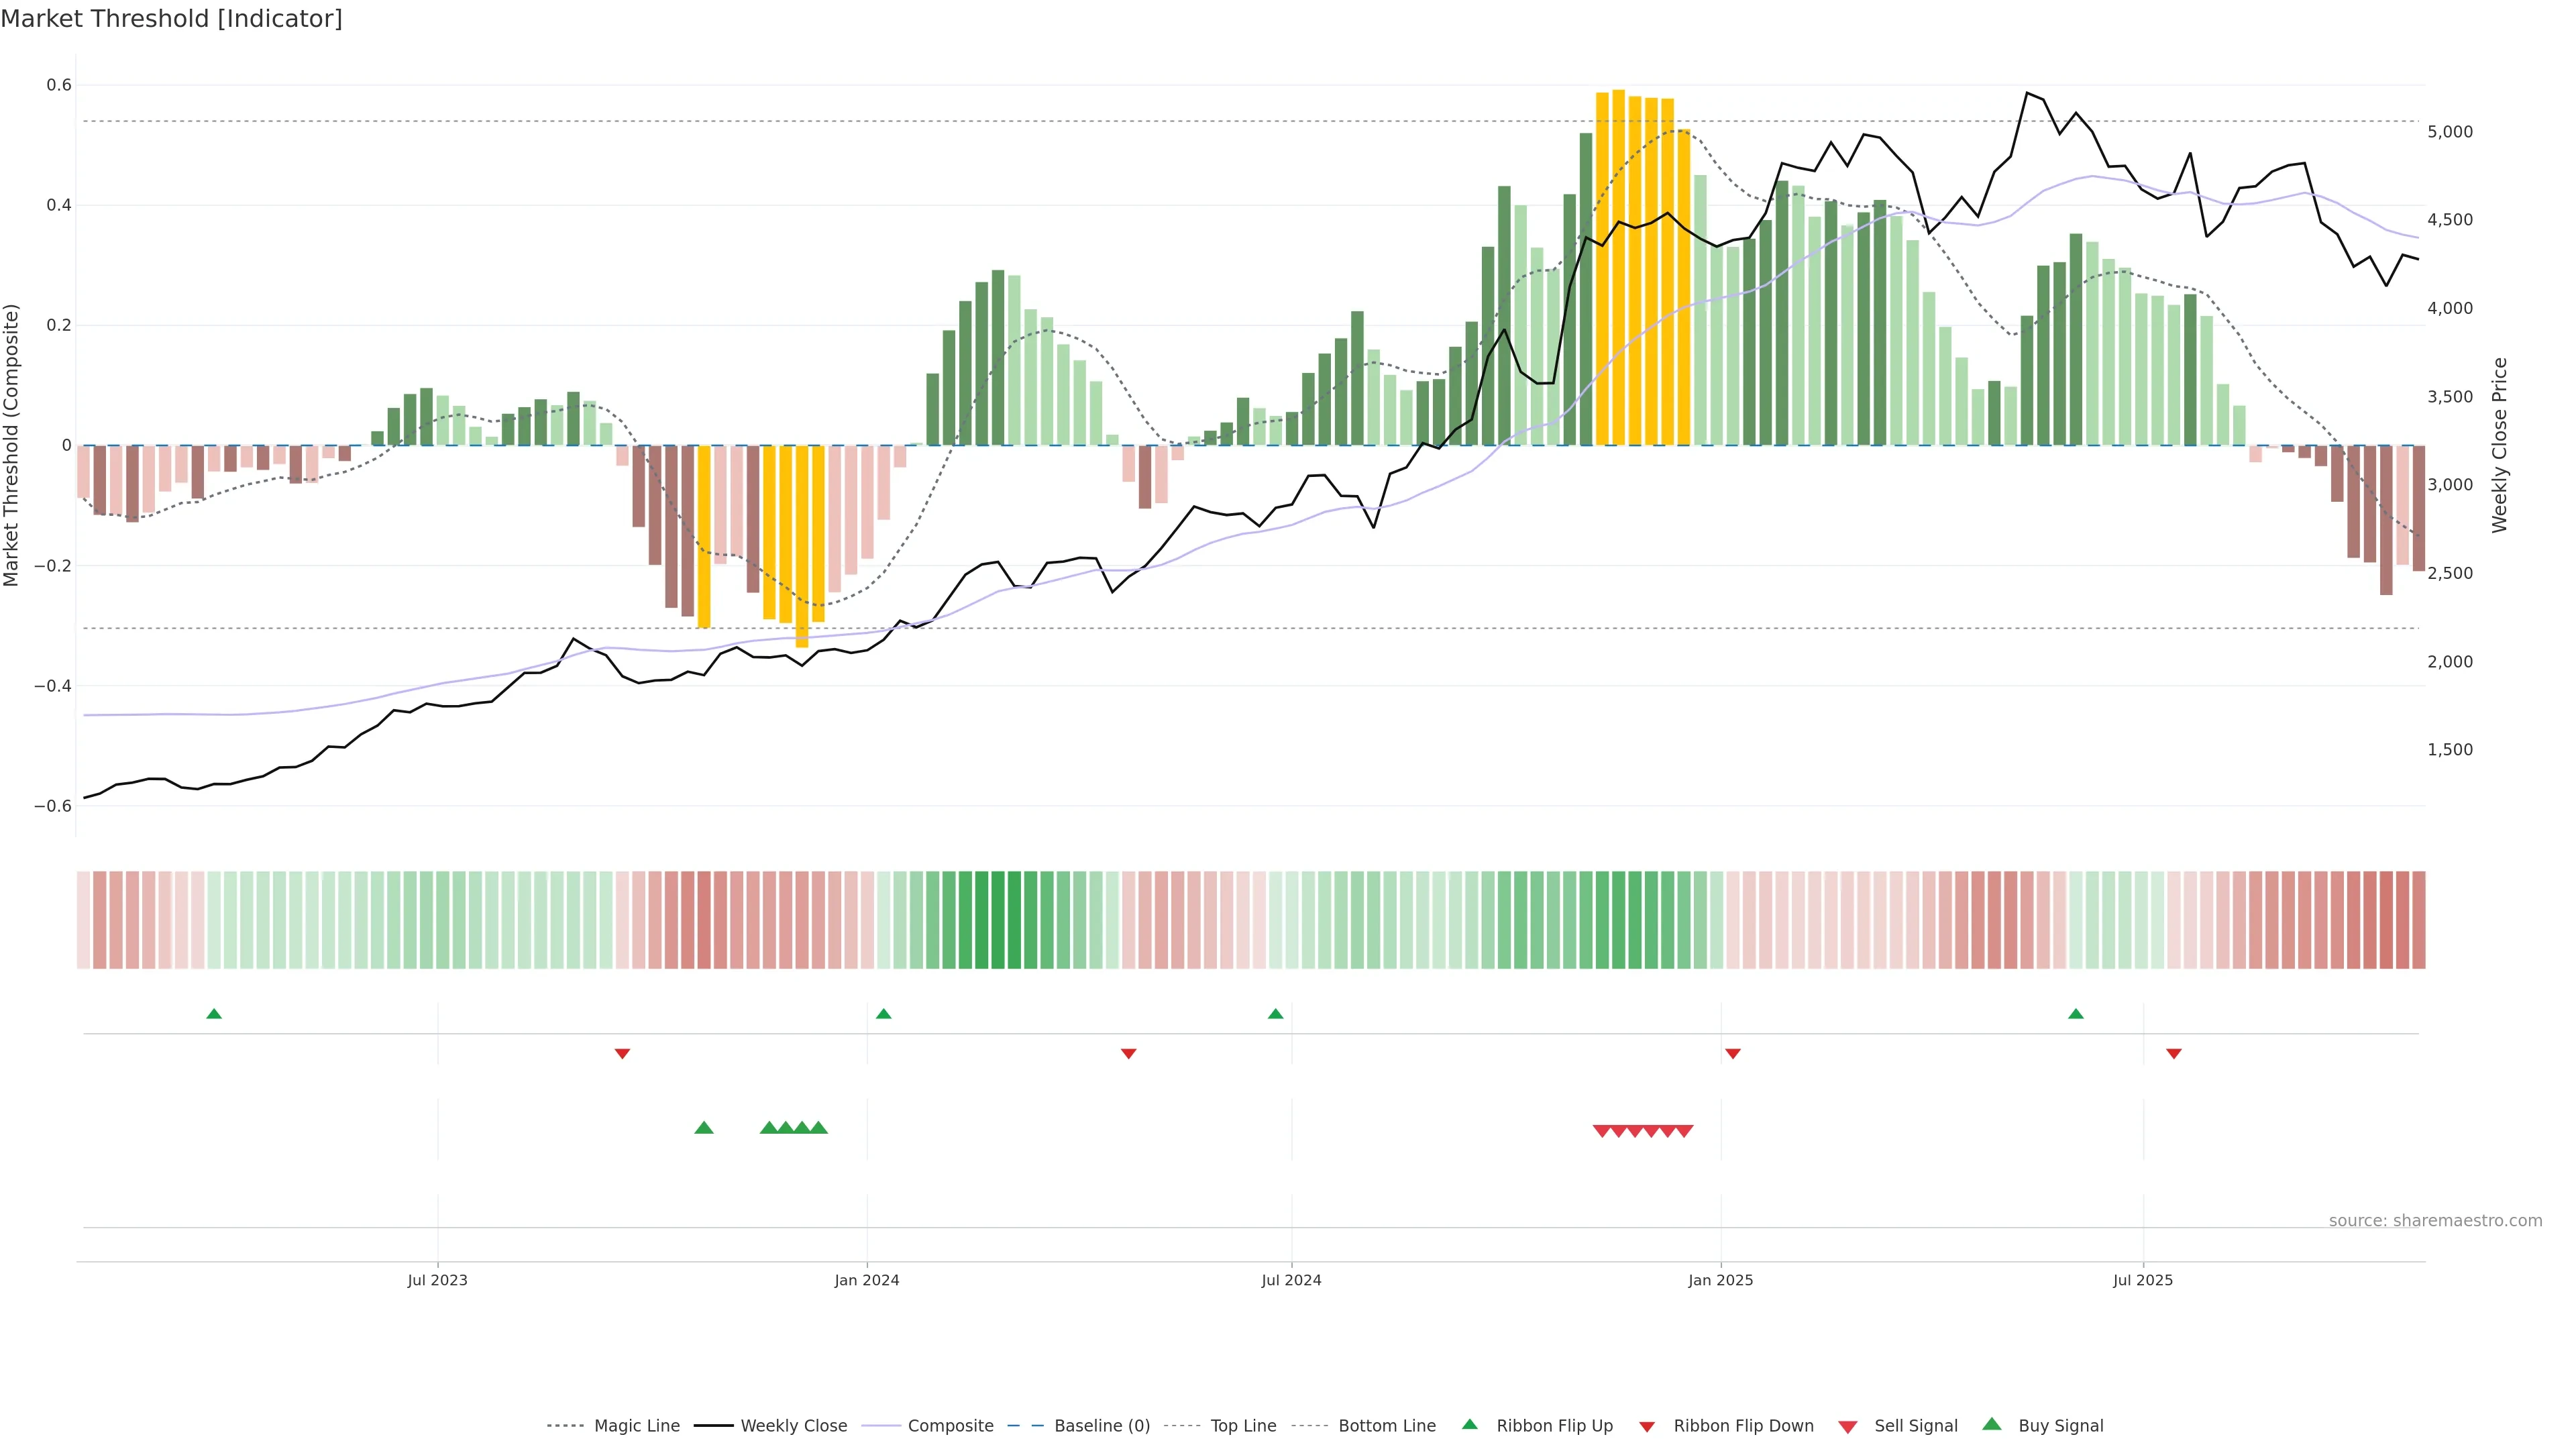Click the ribbon flip down marker near Jan 2025

coord(1733,1054)
